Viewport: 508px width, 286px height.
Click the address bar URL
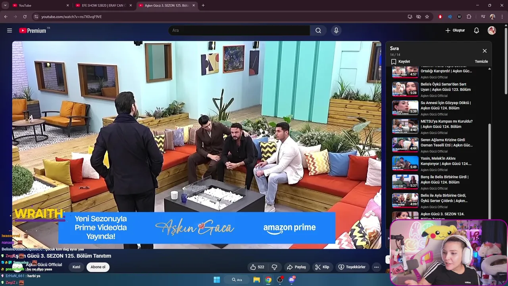(x=71, y=17)
